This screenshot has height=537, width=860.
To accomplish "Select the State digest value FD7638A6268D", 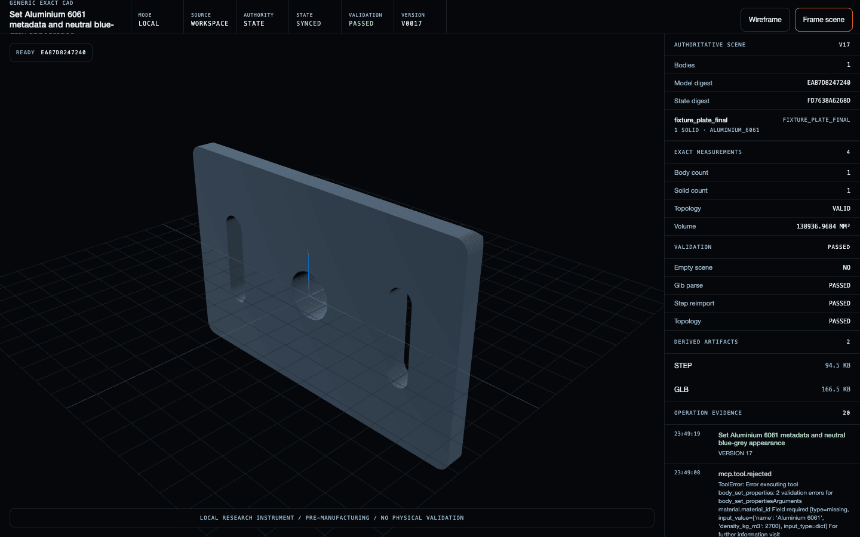I will pyautogui.click(x=828, y=101).
